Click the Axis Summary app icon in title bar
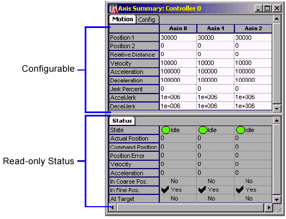Viewport: 286px width, 219px height. (x=113, y=8)
